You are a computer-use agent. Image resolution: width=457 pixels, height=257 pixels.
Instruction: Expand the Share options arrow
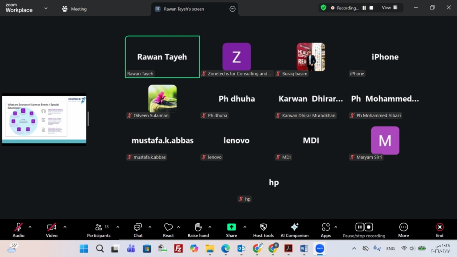[x=245, y=227]
